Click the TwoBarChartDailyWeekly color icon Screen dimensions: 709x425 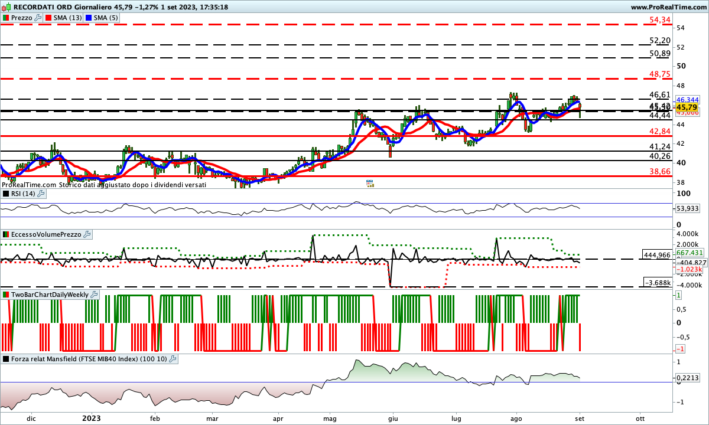6,295
